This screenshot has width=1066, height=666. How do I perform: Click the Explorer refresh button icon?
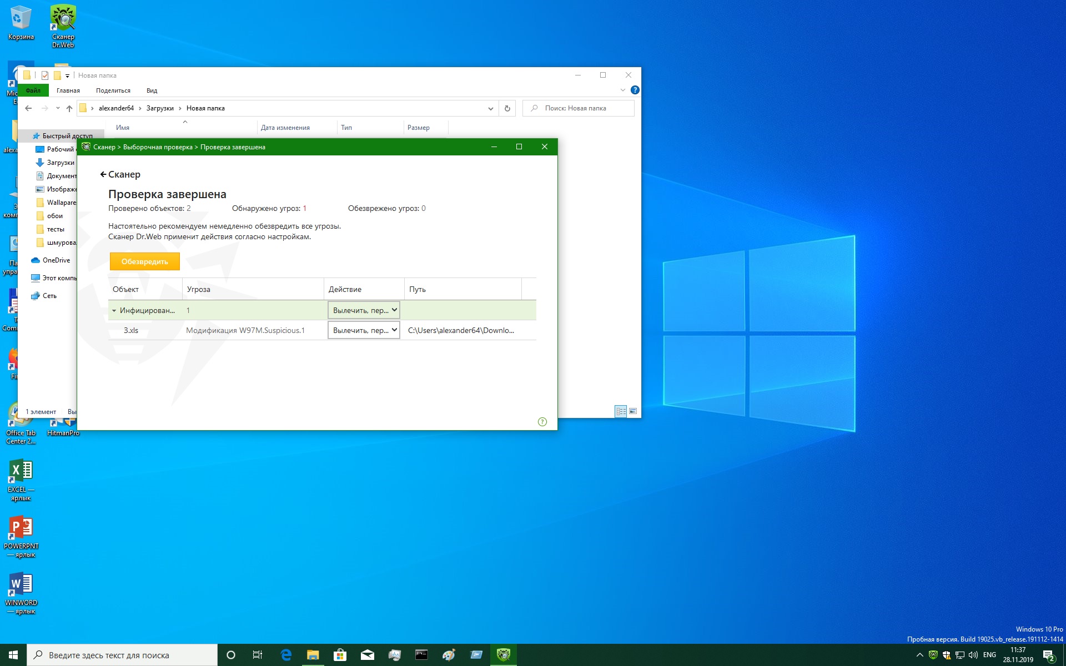(x=507, y=108)
